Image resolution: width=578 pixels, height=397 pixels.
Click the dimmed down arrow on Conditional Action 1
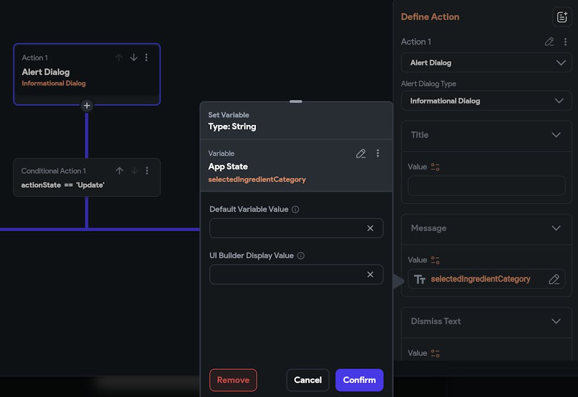[x=135, y=170]
